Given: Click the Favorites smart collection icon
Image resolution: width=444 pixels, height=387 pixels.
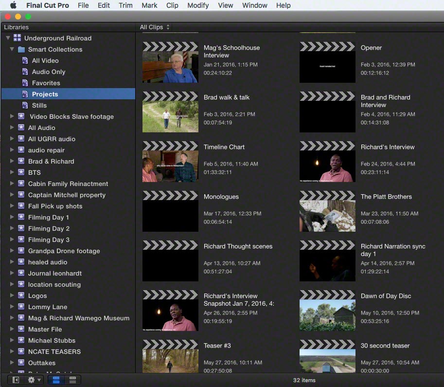Looking at the screenshot, I should (x=25, y=83).
